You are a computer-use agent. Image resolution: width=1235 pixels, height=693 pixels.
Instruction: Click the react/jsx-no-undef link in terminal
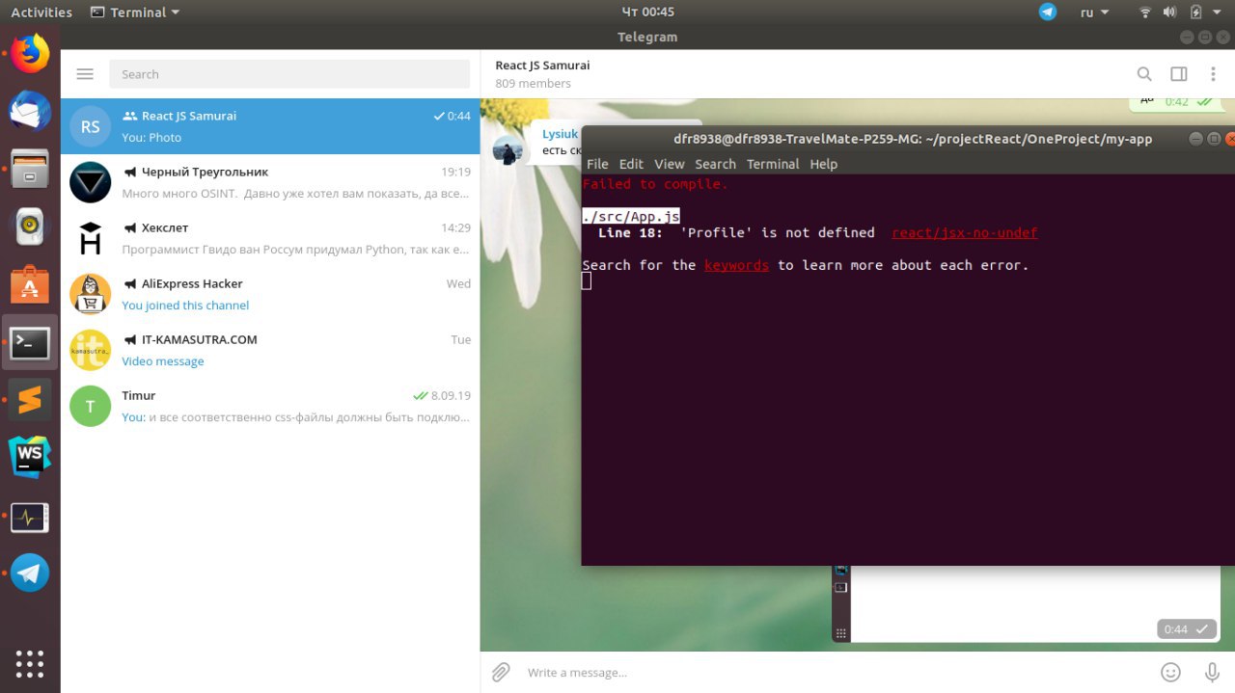964,232
